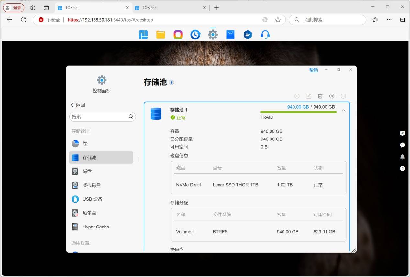
Task: Click the storage pool info icon
Action: click(172, 82)
